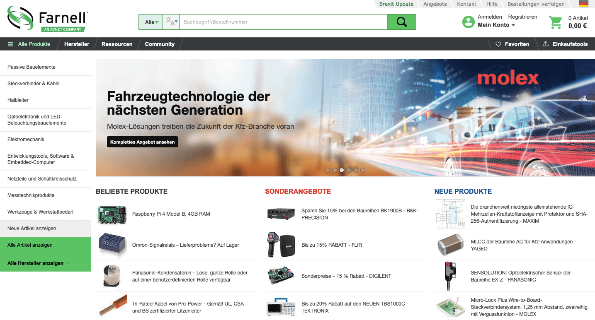Viewport: 595px width, 320px height.
Task: Open the FLIR thermal camera image
Action: [x=281, y=245]
